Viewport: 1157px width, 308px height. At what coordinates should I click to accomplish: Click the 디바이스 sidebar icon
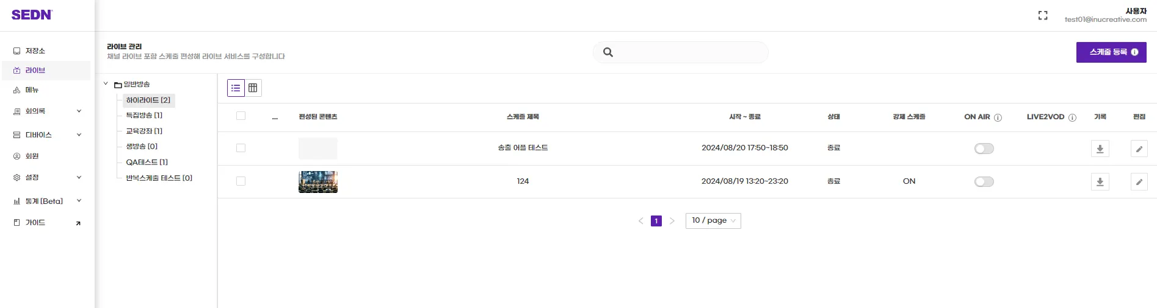click(x=17, y=135)
